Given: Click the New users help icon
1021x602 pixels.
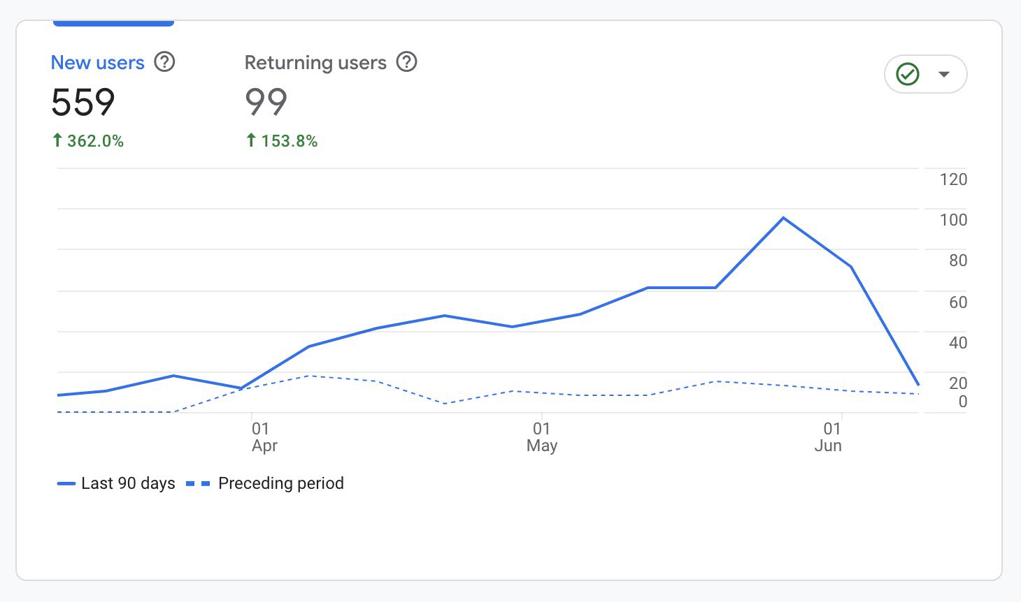Looking at the screenshot, I should [164, 62].
